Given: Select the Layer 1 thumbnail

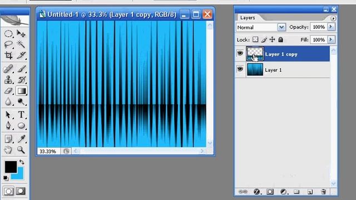Looking at the screenshot, I should pyautogui.click(x=255, y=69).
